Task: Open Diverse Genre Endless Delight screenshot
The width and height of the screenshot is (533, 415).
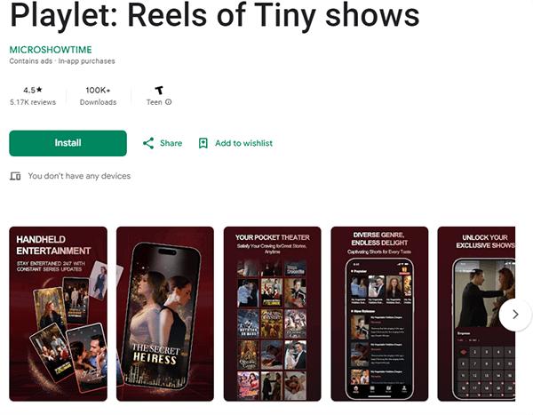Action: coord(379,314)
